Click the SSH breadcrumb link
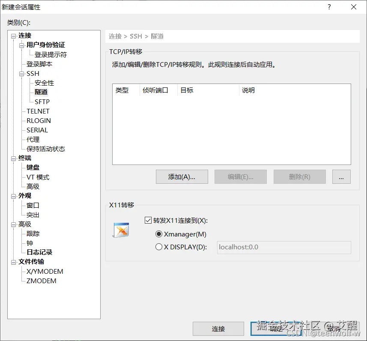367x341 pixels. [x=136, y=36]
